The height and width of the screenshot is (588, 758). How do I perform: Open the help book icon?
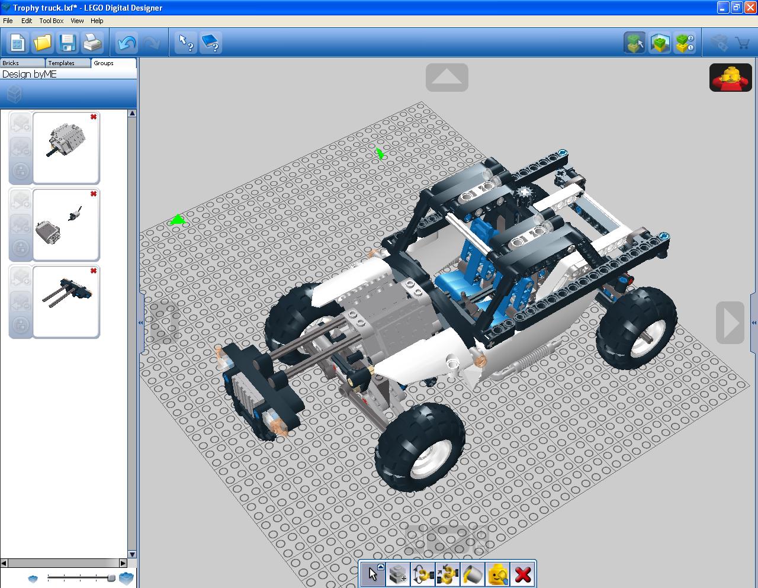211,43
